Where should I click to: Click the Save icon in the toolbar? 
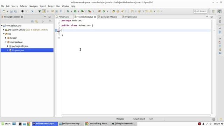click(x=11, y=11)
